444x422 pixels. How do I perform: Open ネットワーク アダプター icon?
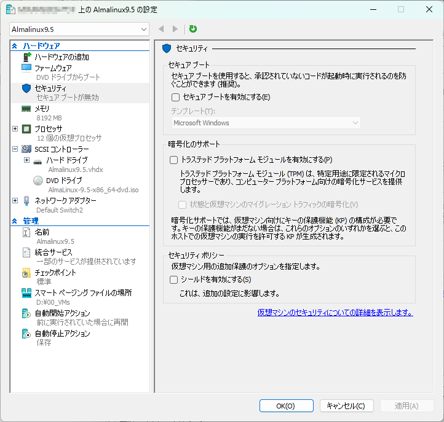26,201
